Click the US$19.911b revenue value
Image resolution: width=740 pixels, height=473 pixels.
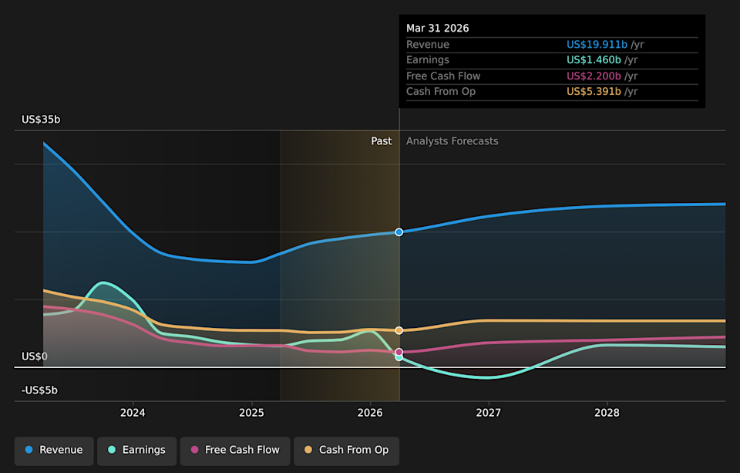coord(597,45)
